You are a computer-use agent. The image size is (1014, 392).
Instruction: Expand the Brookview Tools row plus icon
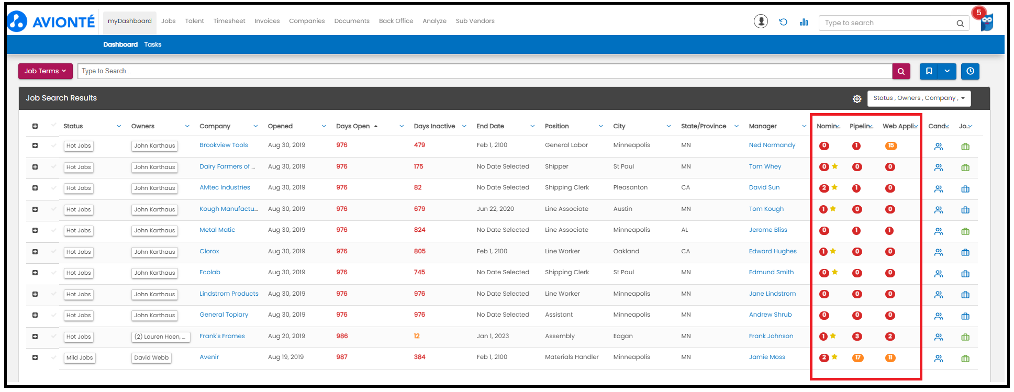coord(35,145)
